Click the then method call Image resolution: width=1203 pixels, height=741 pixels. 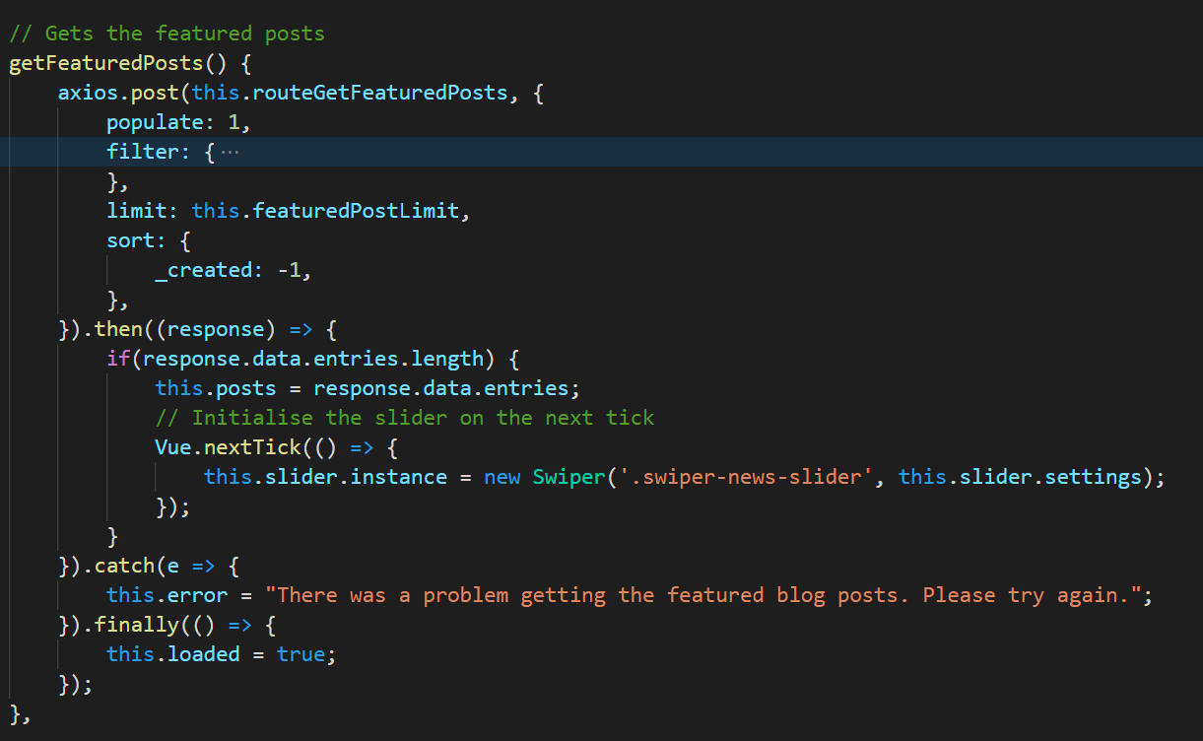point(117,329)
